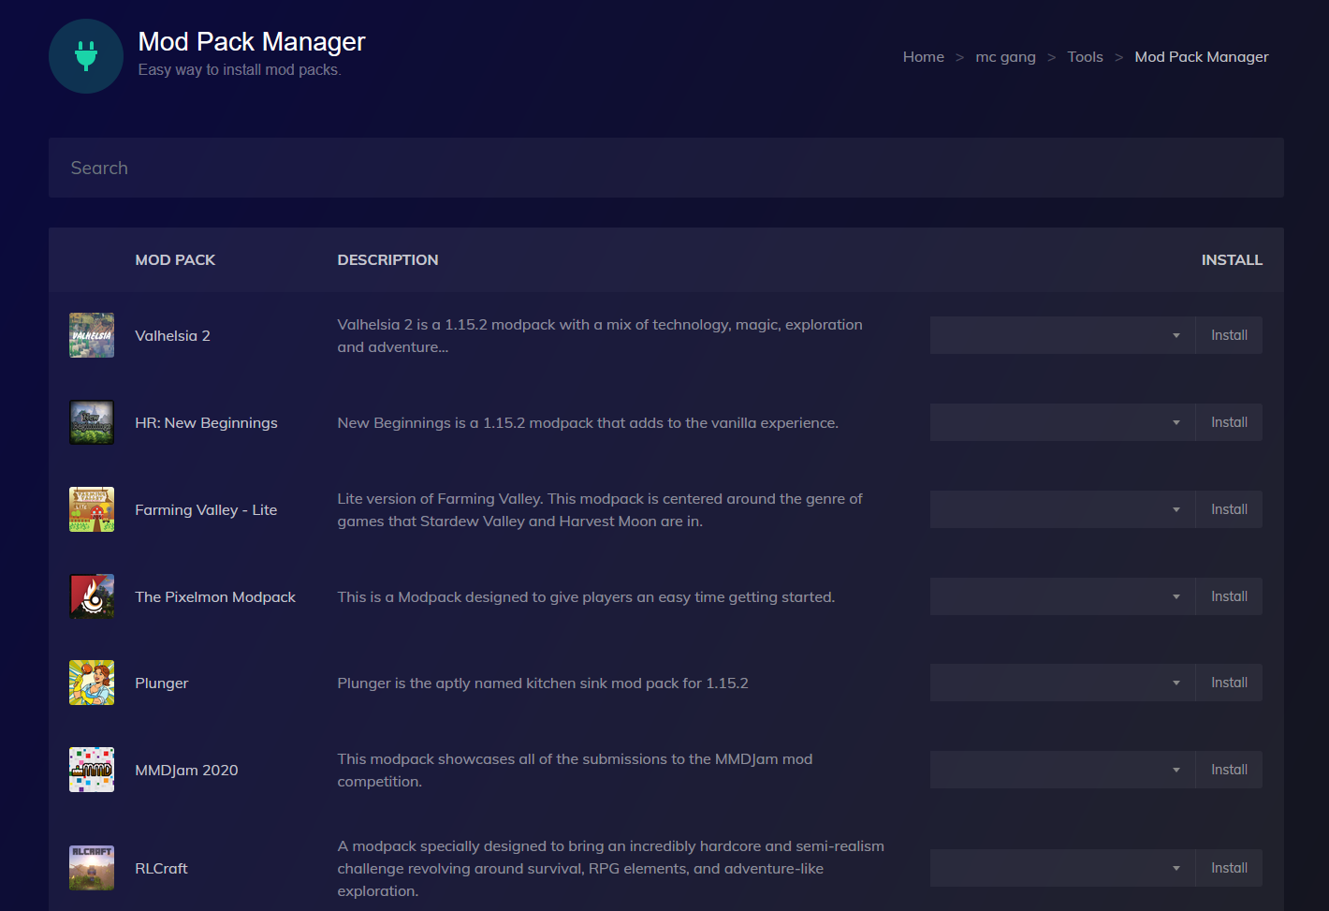Click the RLCraft pack thumbnail

(x=92, y=868)
